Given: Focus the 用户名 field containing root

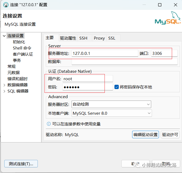Looking at the screenshot, I should tap(88, 79).
